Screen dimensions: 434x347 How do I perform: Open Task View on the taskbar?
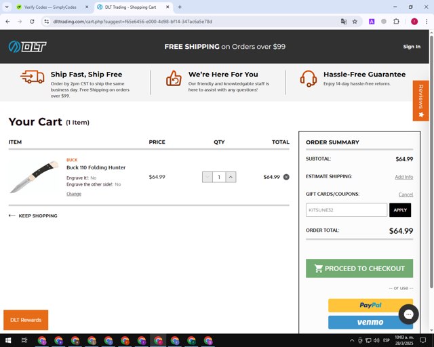pyautogui.click(x=24, y=340)
